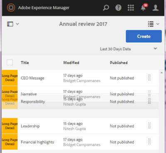166x153 pixels.
Task: Expand the view switcher chevron
Action: point(158,24)
